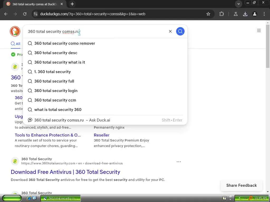Open the DuckDuckGo hamburger menu
The image size is (270, 202).
pos(259,31)
